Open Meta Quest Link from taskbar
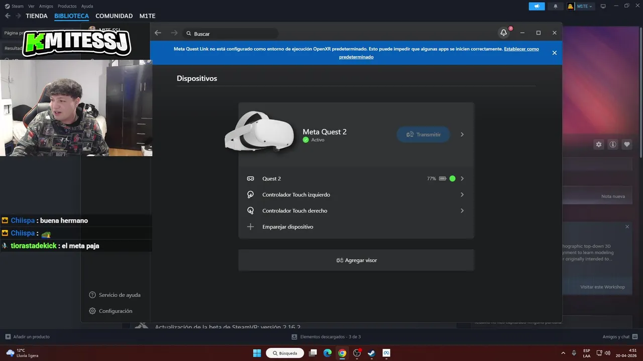This screenshot has width=643, height=361. pyautogui.click(x=386, y=353)
